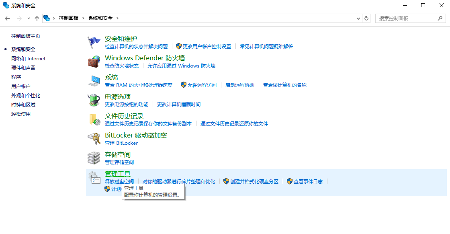450x234 pixels.
Task: Click 对你的驱动器进行碎片整理和优化 link
Action: [x=179, y=181]
